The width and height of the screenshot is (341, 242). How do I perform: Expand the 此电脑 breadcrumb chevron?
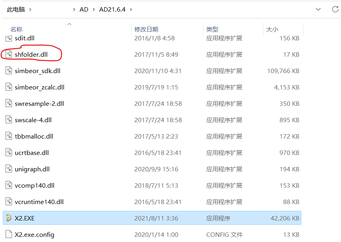(31, 9)
